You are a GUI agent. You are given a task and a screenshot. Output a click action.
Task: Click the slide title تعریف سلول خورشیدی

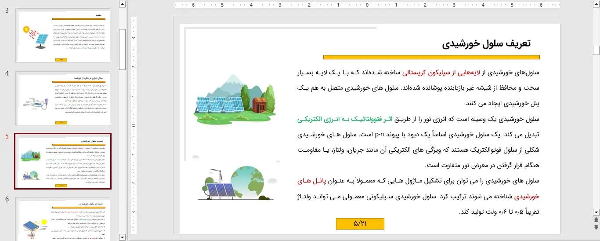point(486,43)
